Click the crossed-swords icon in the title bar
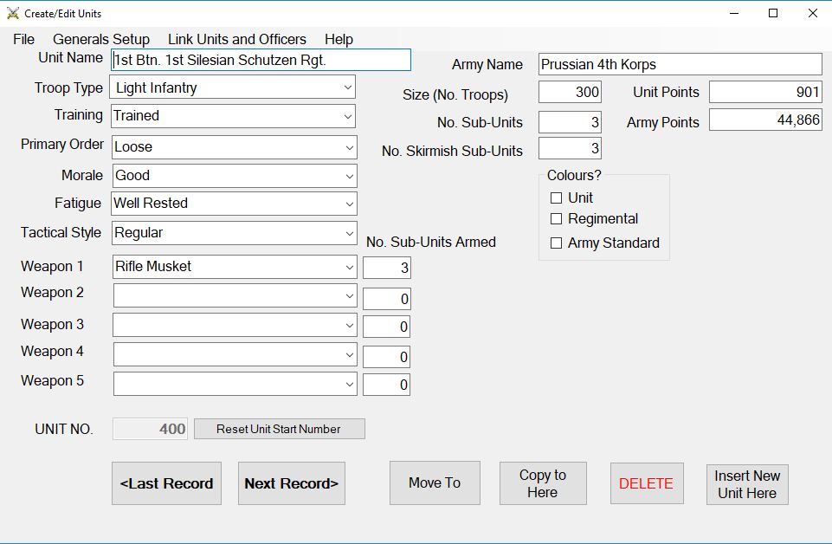832x544 pixels. 10,12
